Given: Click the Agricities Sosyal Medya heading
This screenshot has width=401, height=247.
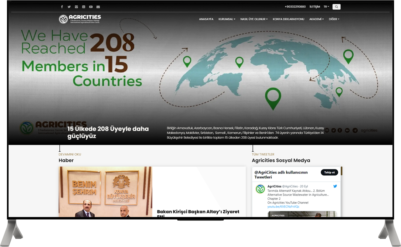Looking at the screenshot, I should tap(281, 160).
